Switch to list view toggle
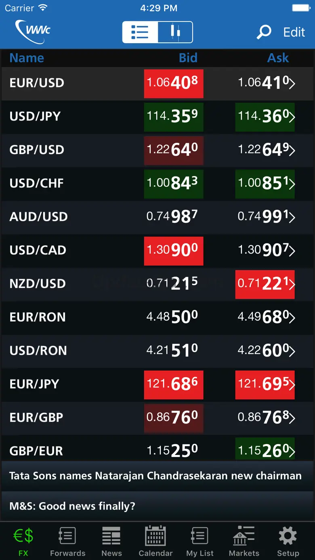Viewport: 315px width, 560px height. pos(140,32)
